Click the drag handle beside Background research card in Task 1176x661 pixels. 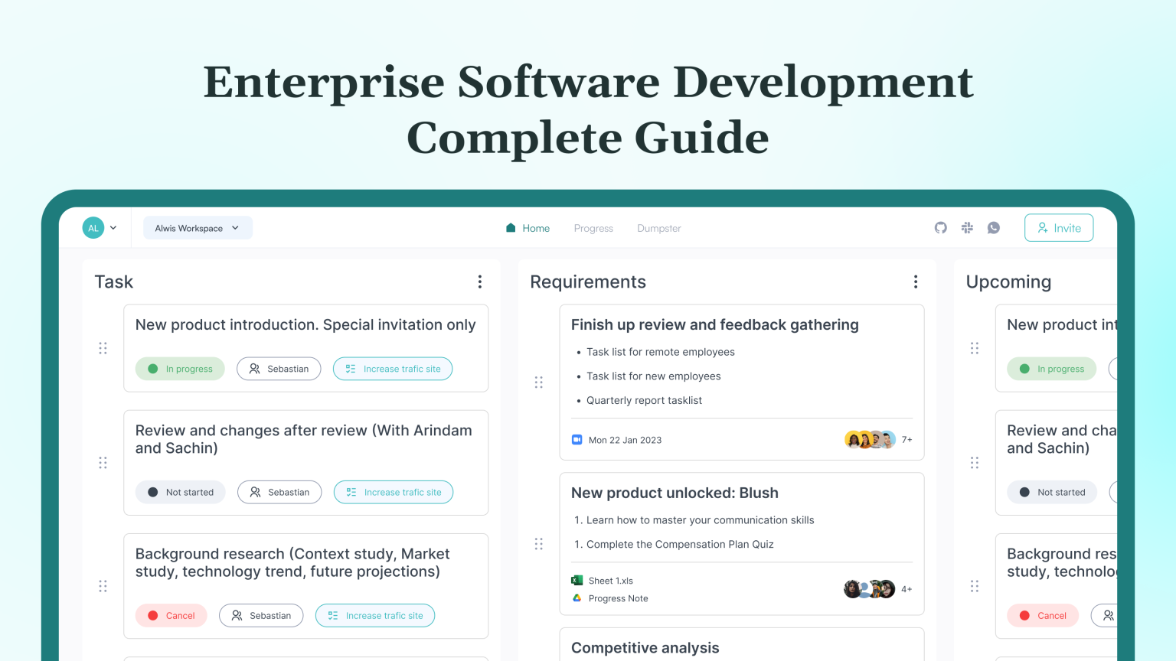click(x=103, y=586)
